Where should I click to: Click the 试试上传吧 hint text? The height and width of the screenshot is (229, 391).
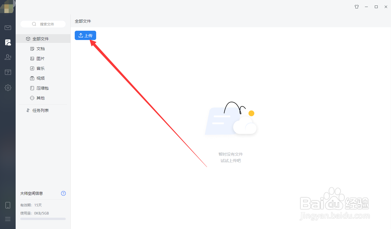231,161
